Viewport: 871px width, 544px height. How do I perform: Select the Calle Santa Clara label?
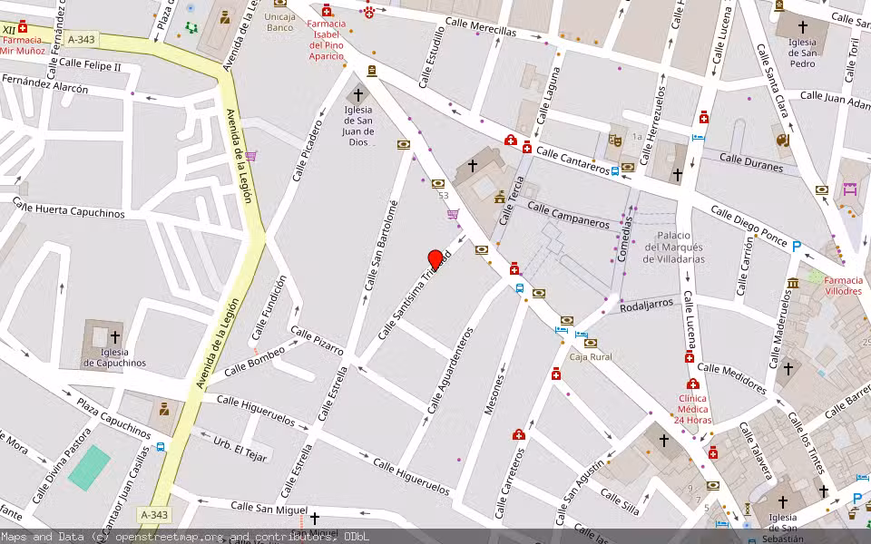point(772,81)
